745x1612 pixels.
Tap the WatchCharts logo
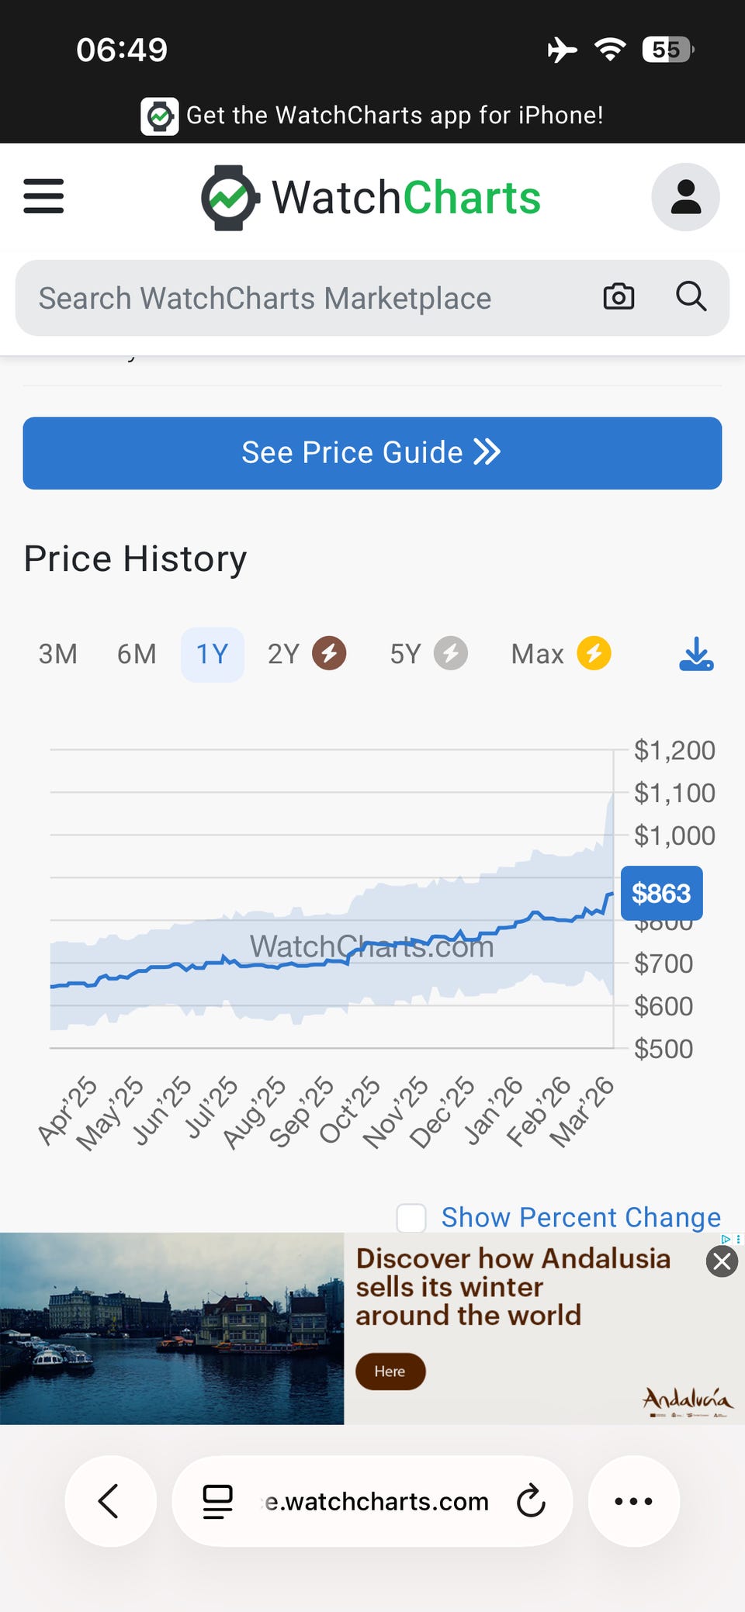[371, 197]
